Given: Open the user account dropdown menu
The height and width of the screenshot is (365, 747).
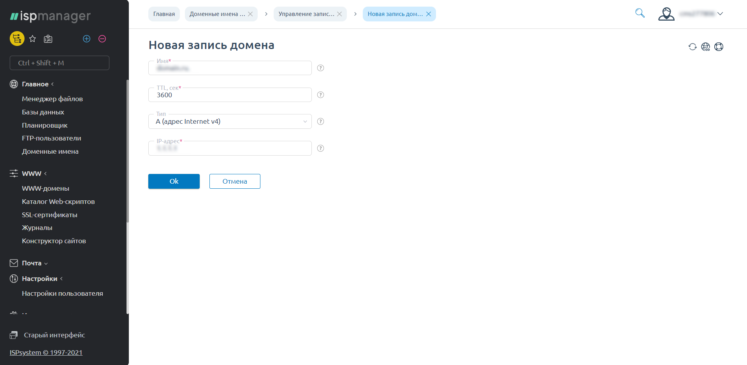Looking at the screenshot, I should click(x=691, y=14).
